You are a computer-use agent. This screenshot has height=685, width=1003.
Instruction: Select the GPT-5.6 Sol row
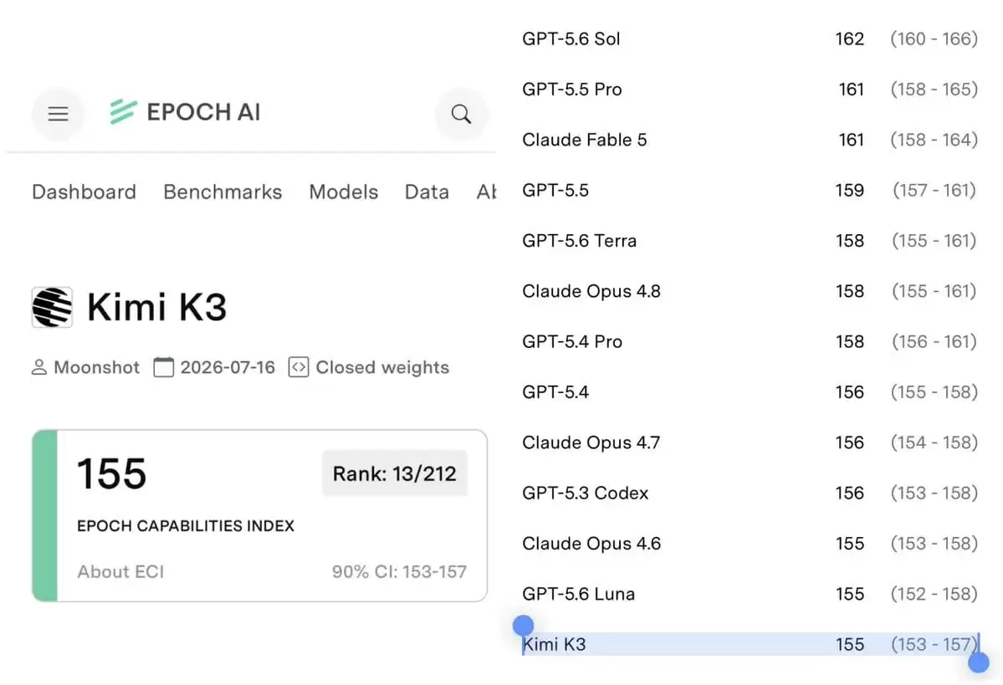(x=750, y=39)
